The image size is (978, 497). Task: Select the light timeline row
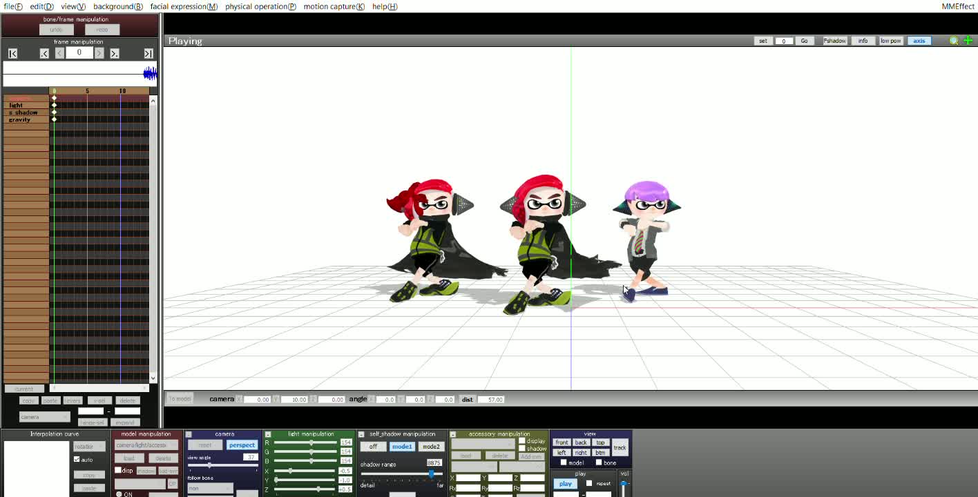26,105
